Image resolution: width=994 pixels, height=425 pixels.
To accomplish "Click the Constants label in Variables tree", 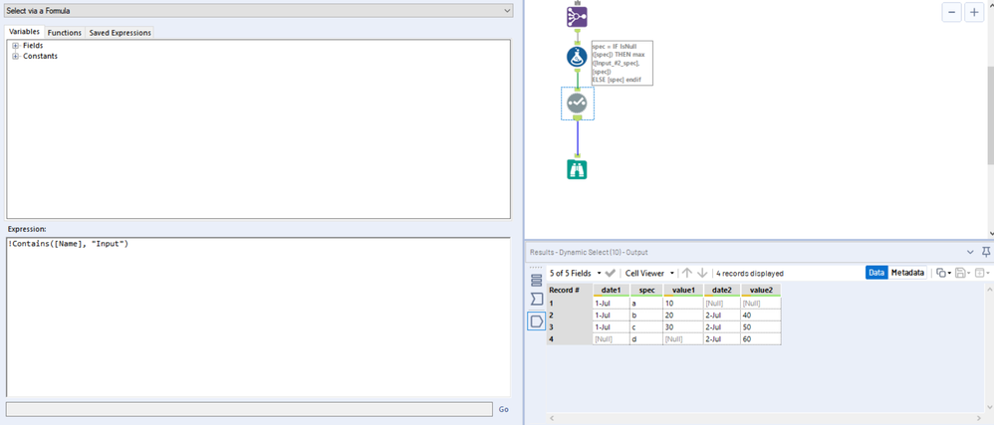I will 40,56.
